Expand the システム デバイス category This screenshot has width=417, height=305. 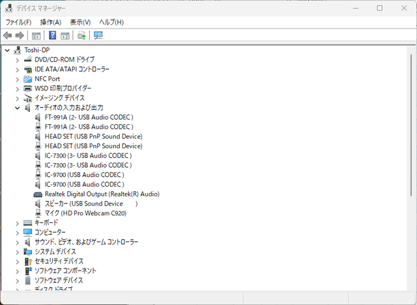(18, 252)
